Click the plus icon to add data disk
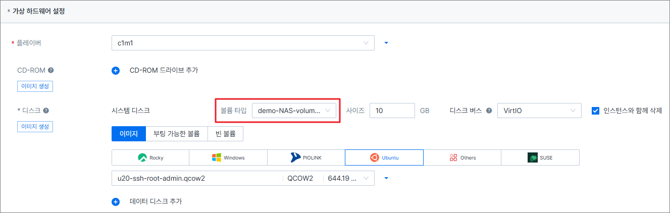The image size is (670, 213). tap(116, 202)
